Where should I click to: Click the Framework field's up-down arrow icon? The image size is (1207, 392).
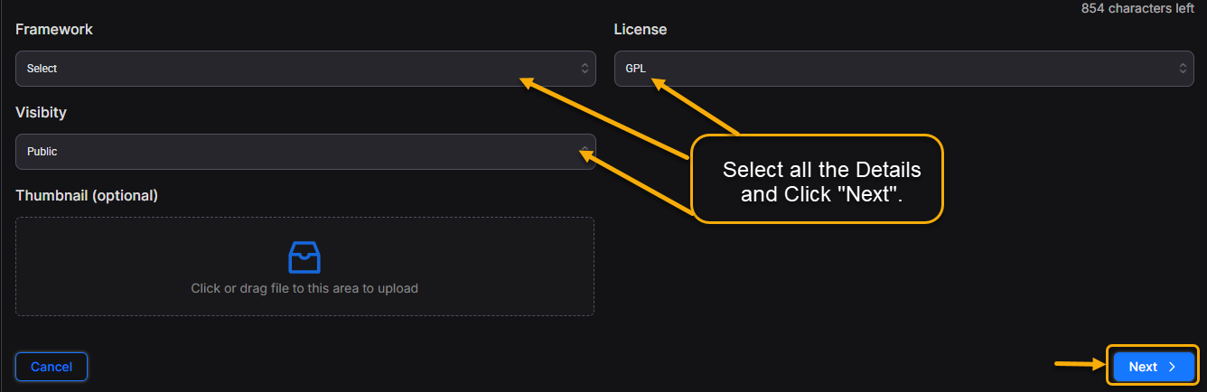click(x=585, y=69)
